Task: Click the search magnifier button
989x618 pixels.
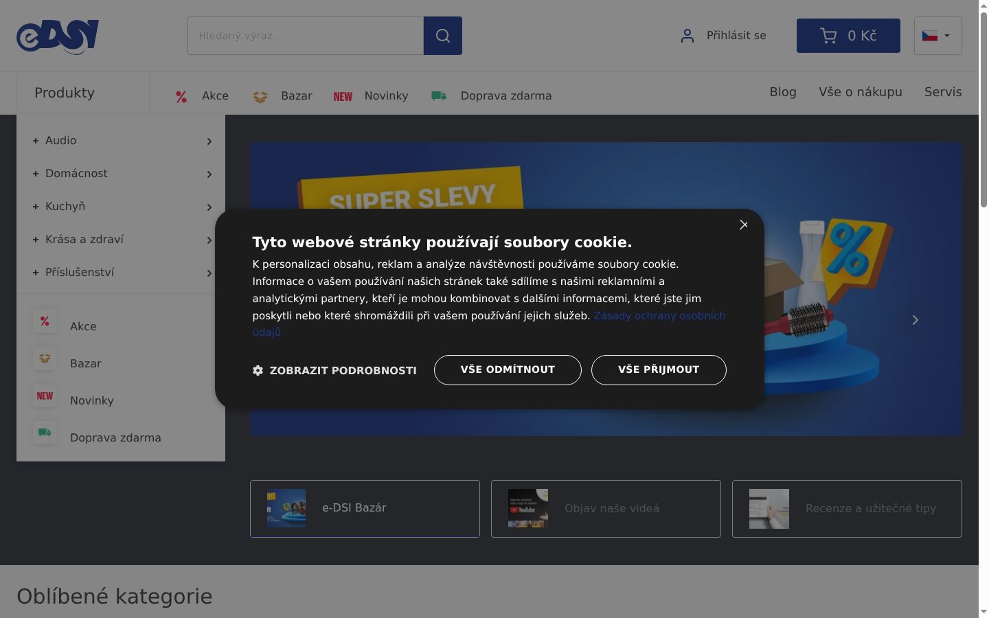Action: (443, 36)
